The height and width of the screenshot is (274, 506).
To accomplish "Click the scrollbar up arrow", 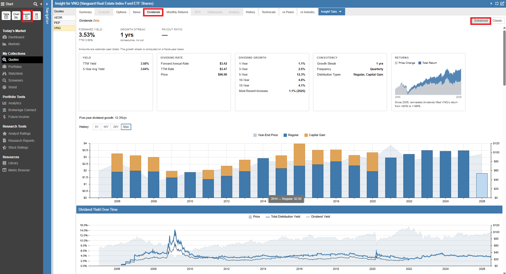I will tap(504, 28).
